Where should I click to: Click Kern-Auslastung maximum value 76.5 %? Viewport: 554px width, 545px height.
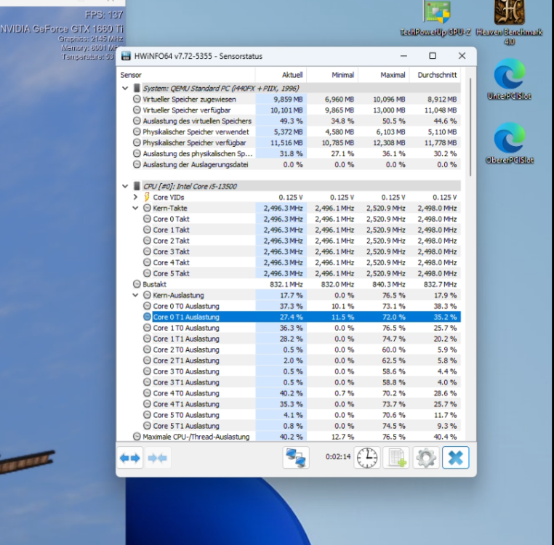393,295
